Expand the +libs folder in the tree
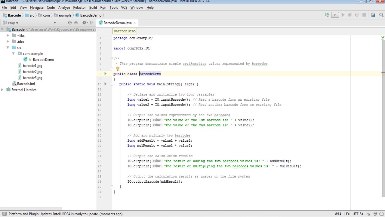Viewport: 385px width, 217px height. pos(8,36)
